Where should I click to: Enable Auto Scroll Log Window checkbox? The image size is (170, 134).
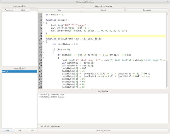click(x=39, y=126)
